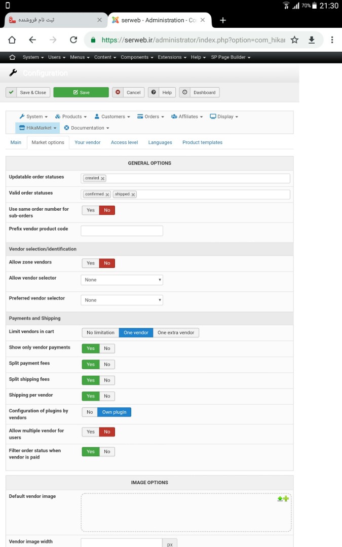
Task: Bookmark this page with star icon
Action: (295, 40)
